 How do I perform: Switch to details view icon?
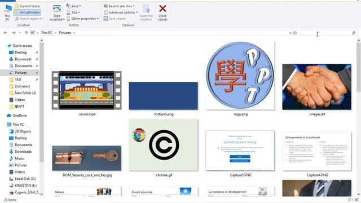[x=350, y=200]
